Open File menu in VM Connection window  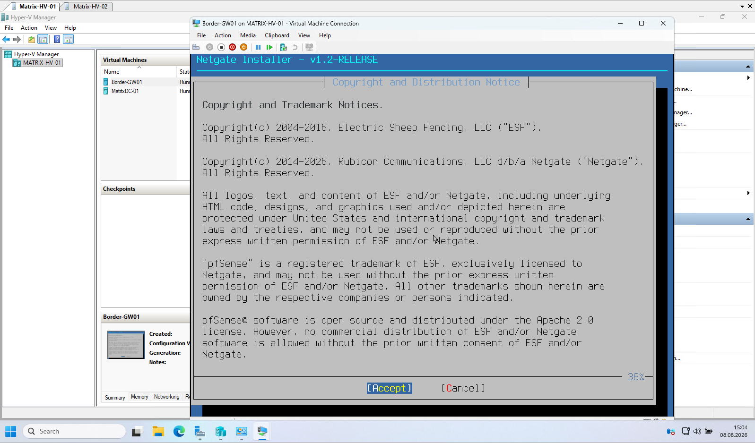201,35
